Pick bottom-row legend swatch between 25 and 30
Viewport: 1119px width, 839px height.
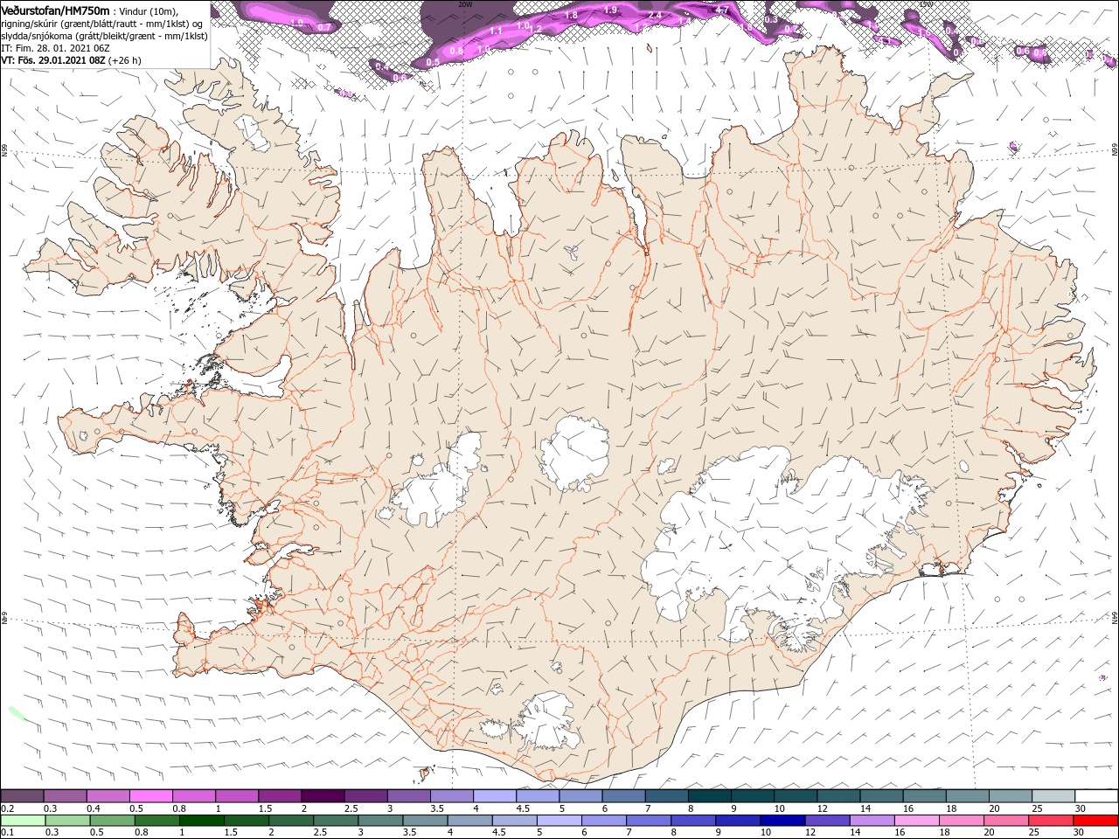coord(1052,821)
